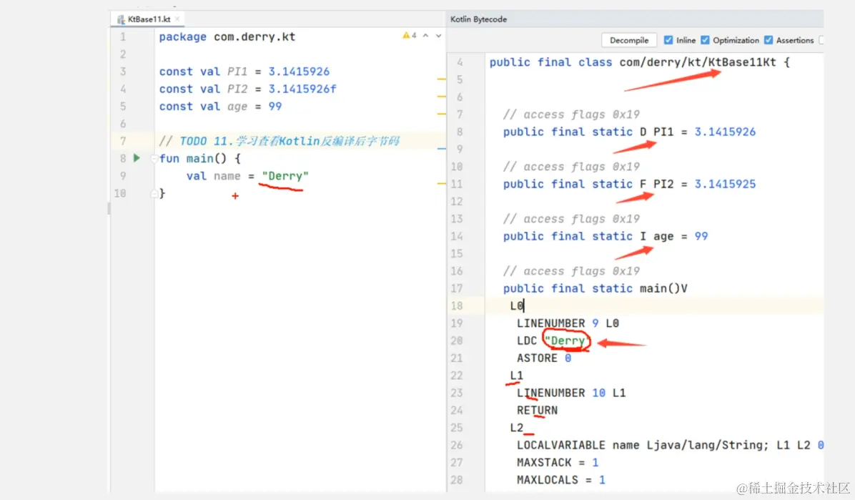Click 'MAXSTACK = 1' in the bytecode
855x500 pixels.
(558, 463)
